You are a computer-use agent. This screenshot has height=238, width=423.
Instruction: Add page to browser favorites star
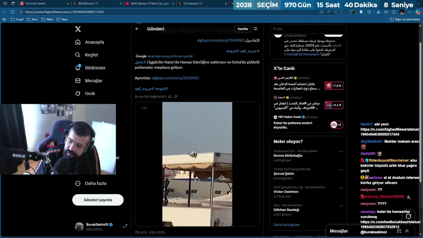336,12
